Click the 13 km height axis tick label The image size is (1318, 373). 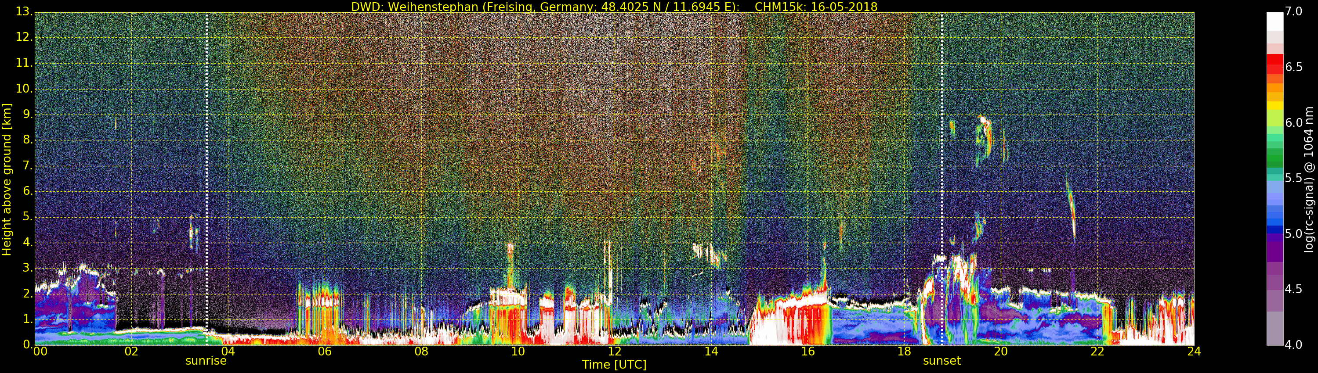tap(25, 11)
